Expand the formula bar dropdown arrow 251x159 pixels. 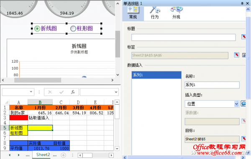coord(116,92)
